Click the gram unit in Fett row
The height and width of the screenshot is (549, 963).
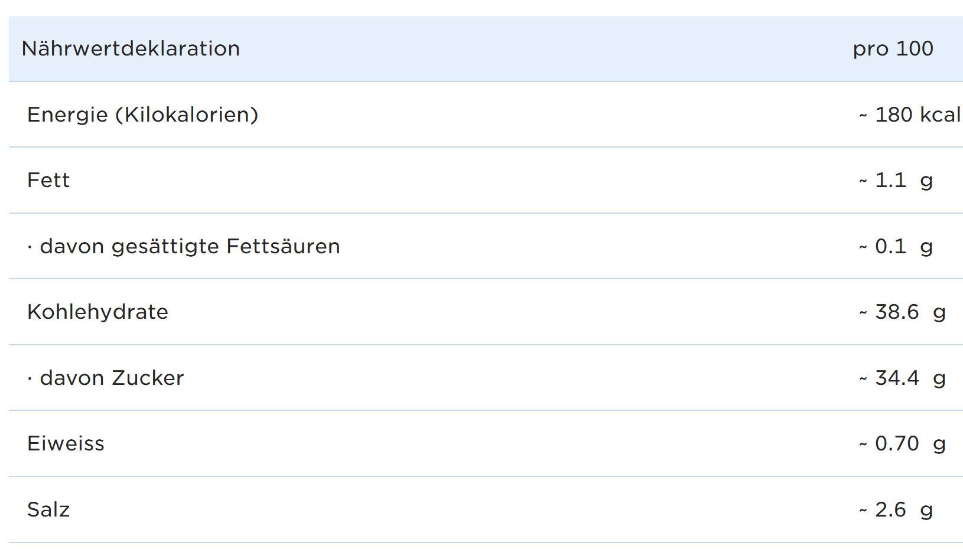pos(926,181)
